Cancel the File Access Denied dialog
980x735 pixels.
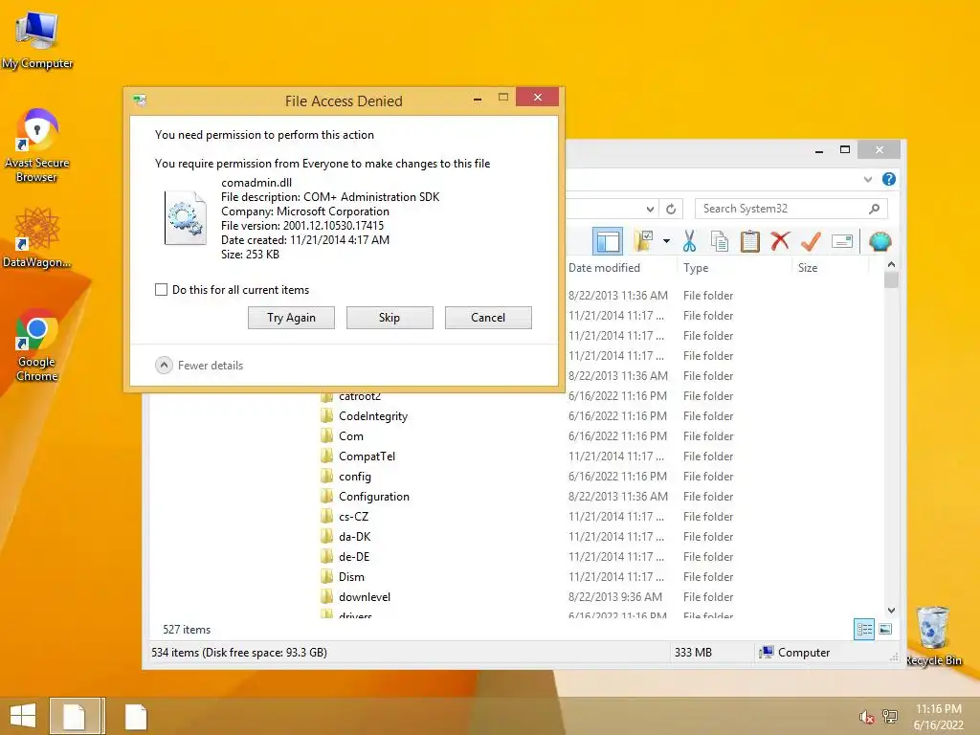click(x=488, y=318)
